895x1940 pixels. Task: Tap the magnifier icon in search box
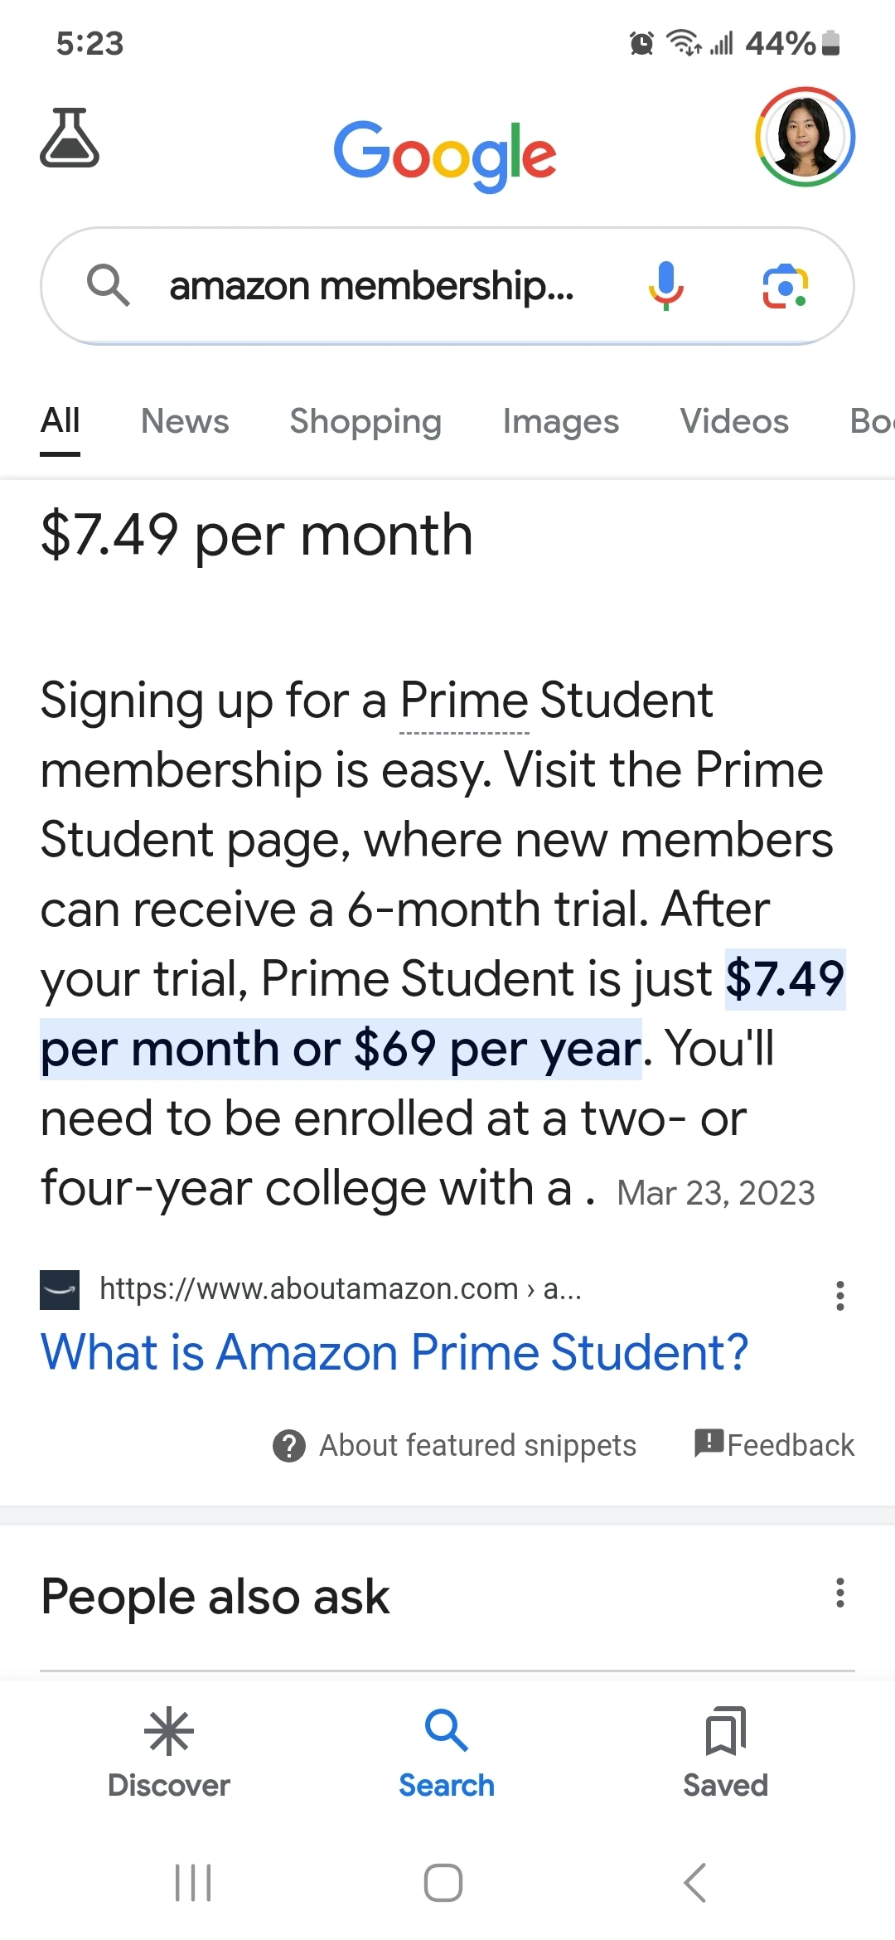click(108, 286)
